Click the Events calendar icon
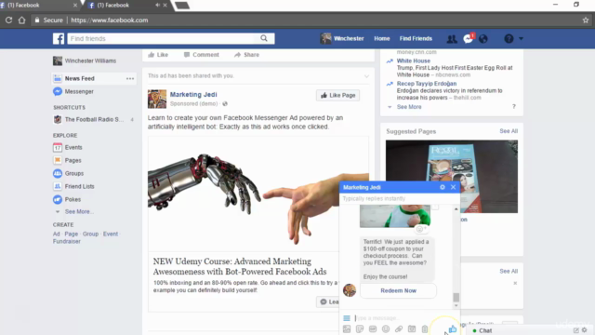Viewport: 595px width, 335px height. (58, 147)
